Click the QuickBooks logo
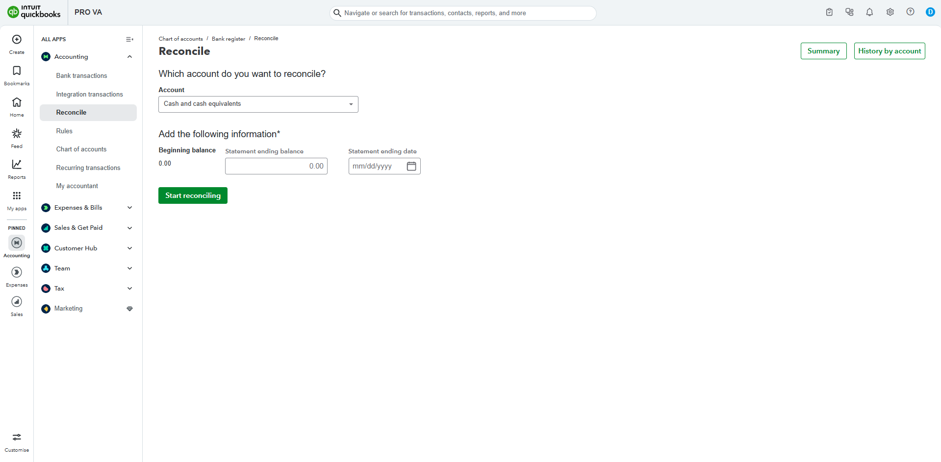The image size is (941, 462). [34, 12]
